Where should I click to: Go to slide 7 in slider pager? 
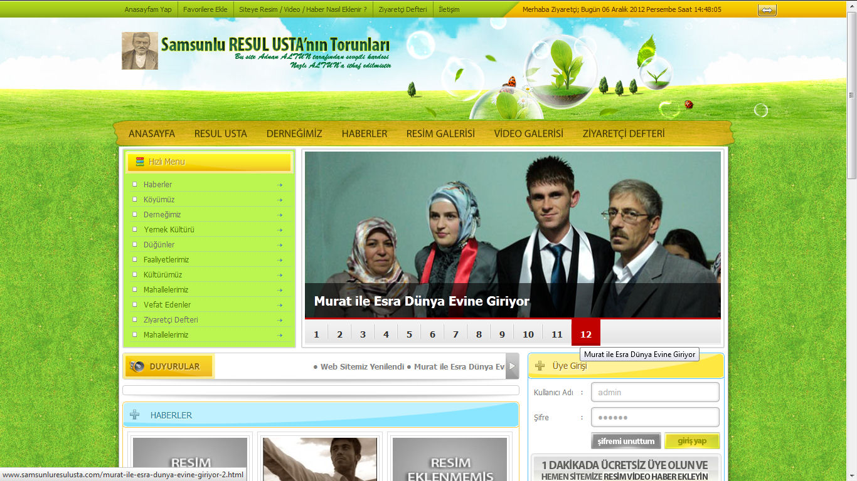click(x=455, y=333)
